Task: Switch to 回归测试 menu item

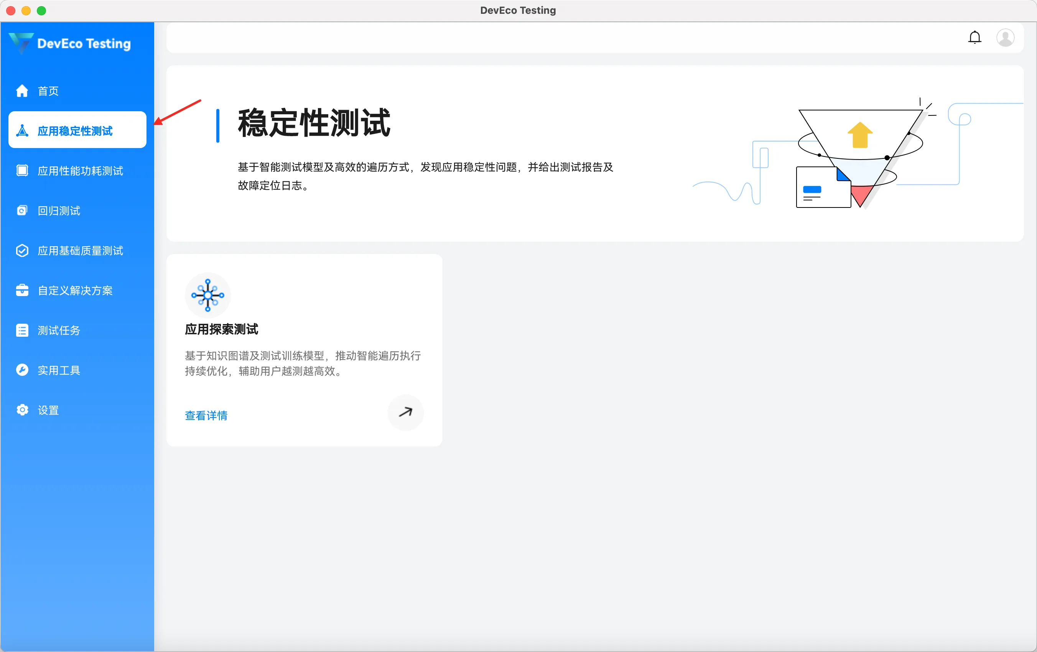Action: coord(59,211)
